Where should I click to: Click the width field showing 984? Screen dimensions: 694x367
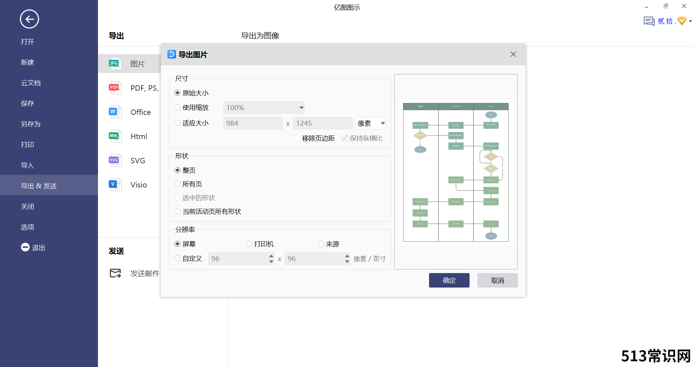[x=253, y=123]
